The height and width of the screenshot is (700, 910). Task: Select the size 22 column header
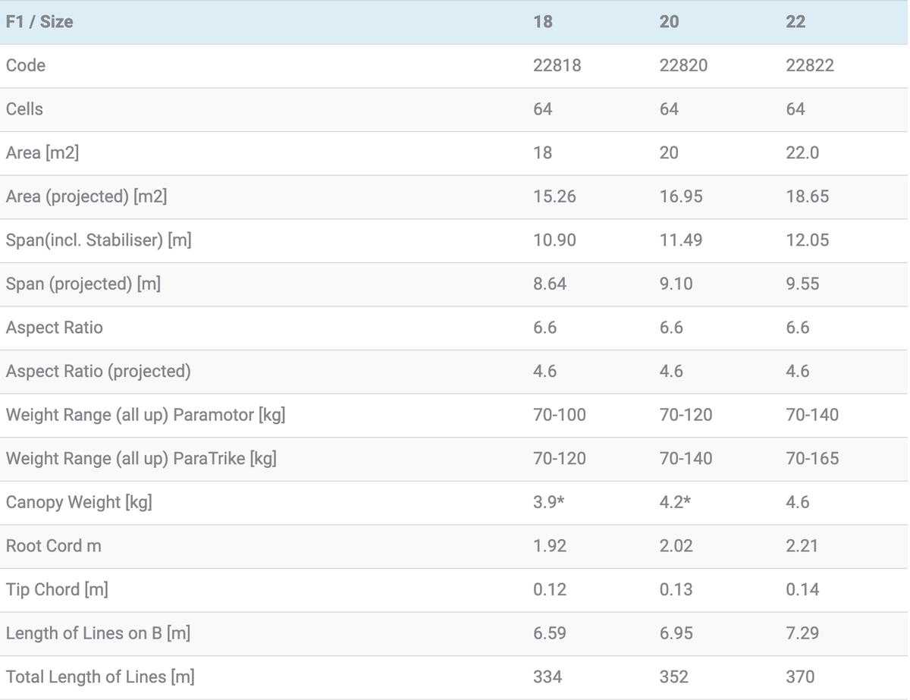click(795, 22)
